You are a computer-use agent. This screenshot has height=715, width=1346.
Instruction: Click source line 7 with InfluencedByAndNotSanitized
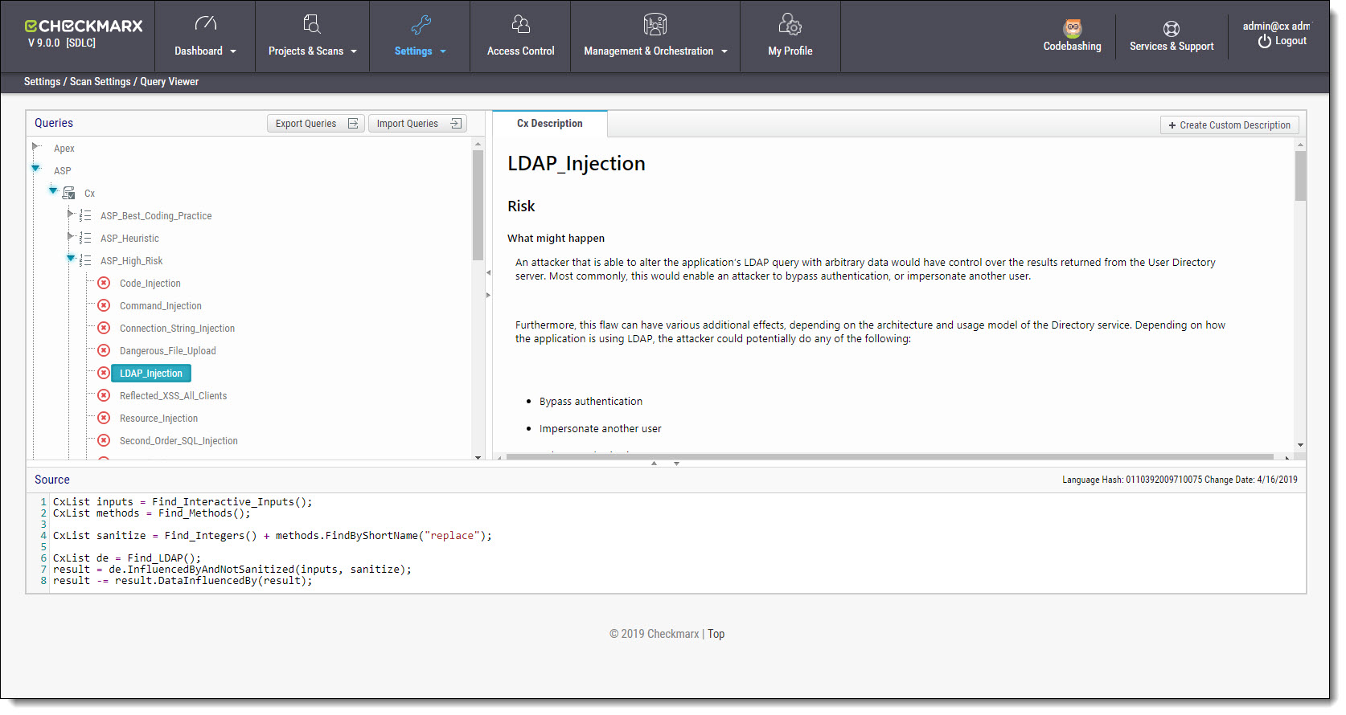click(x=232, y=570)
